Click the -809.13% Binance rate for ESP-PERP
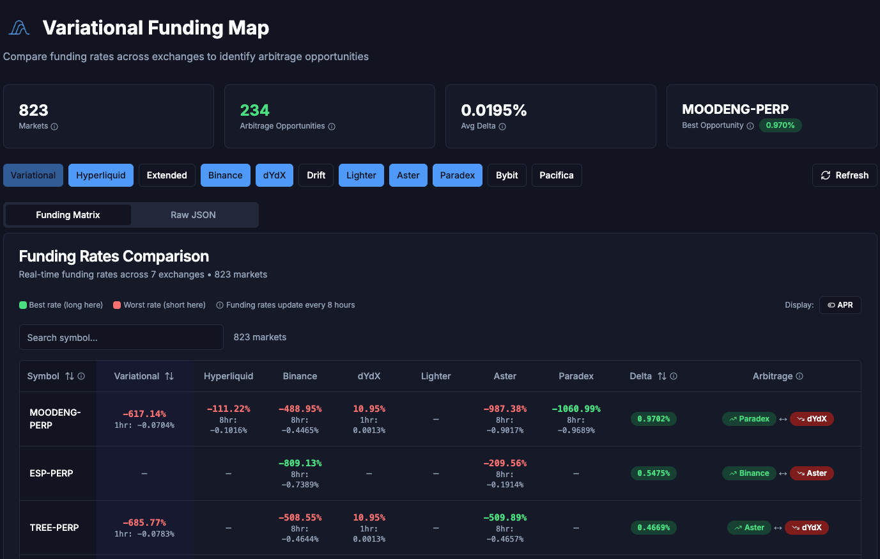Viewport: 880px width, 559px height. point(300,463)
